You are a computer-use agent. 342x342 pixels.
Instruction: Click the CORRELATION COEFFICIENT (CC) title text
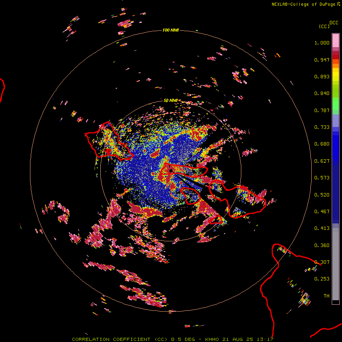[120, 339]
